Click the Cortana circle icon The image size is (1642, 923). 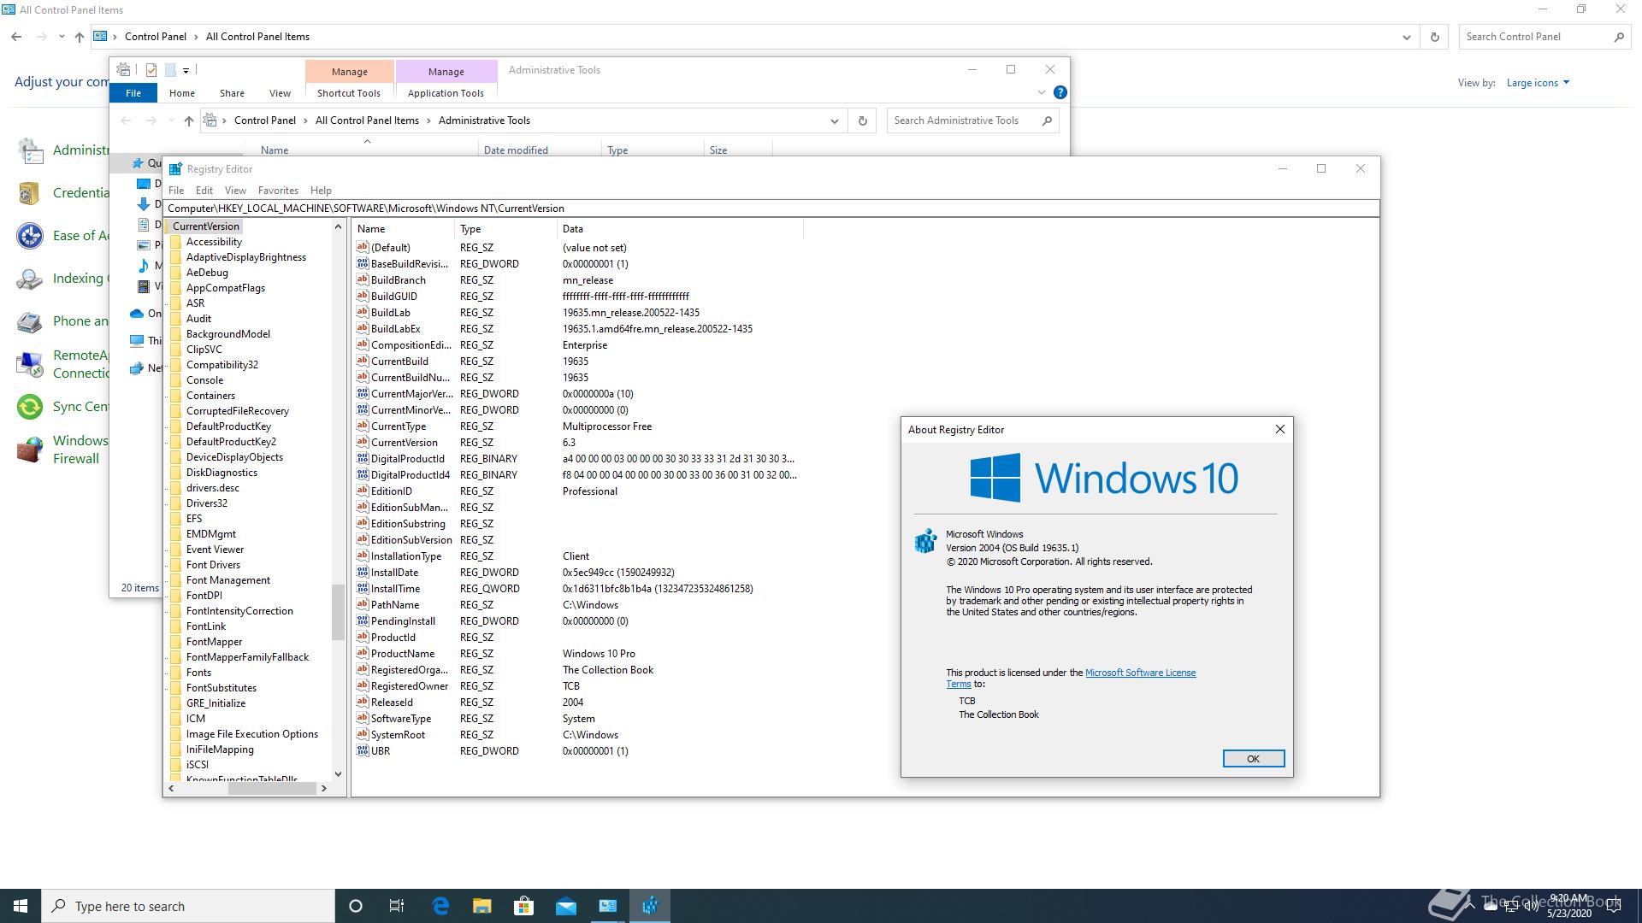(x=356, y=906)
